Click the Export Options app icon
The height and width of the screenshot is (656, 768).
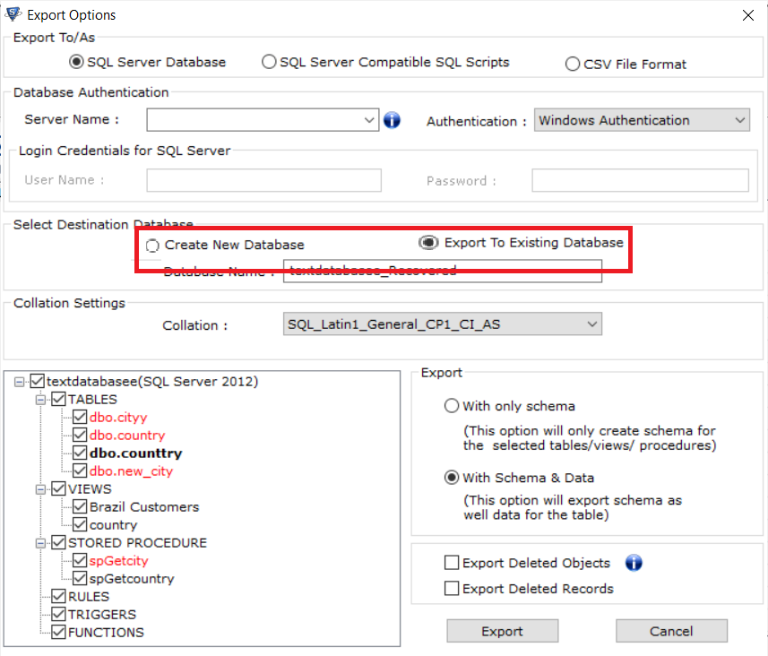[x=13, y=14]
